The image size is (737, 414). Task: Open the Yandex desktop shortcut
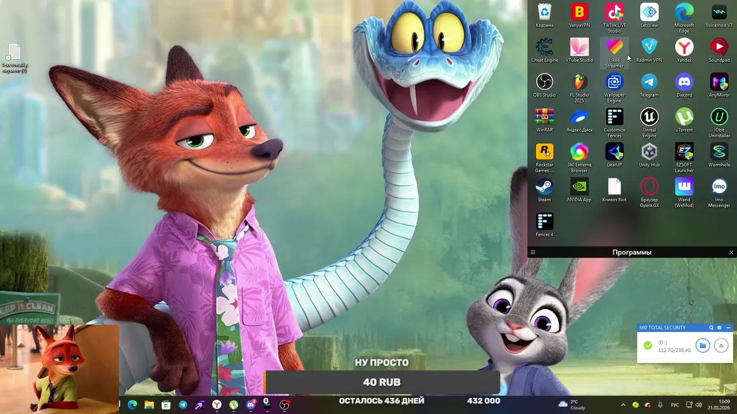pyautogui.click(x=684, y=51)
